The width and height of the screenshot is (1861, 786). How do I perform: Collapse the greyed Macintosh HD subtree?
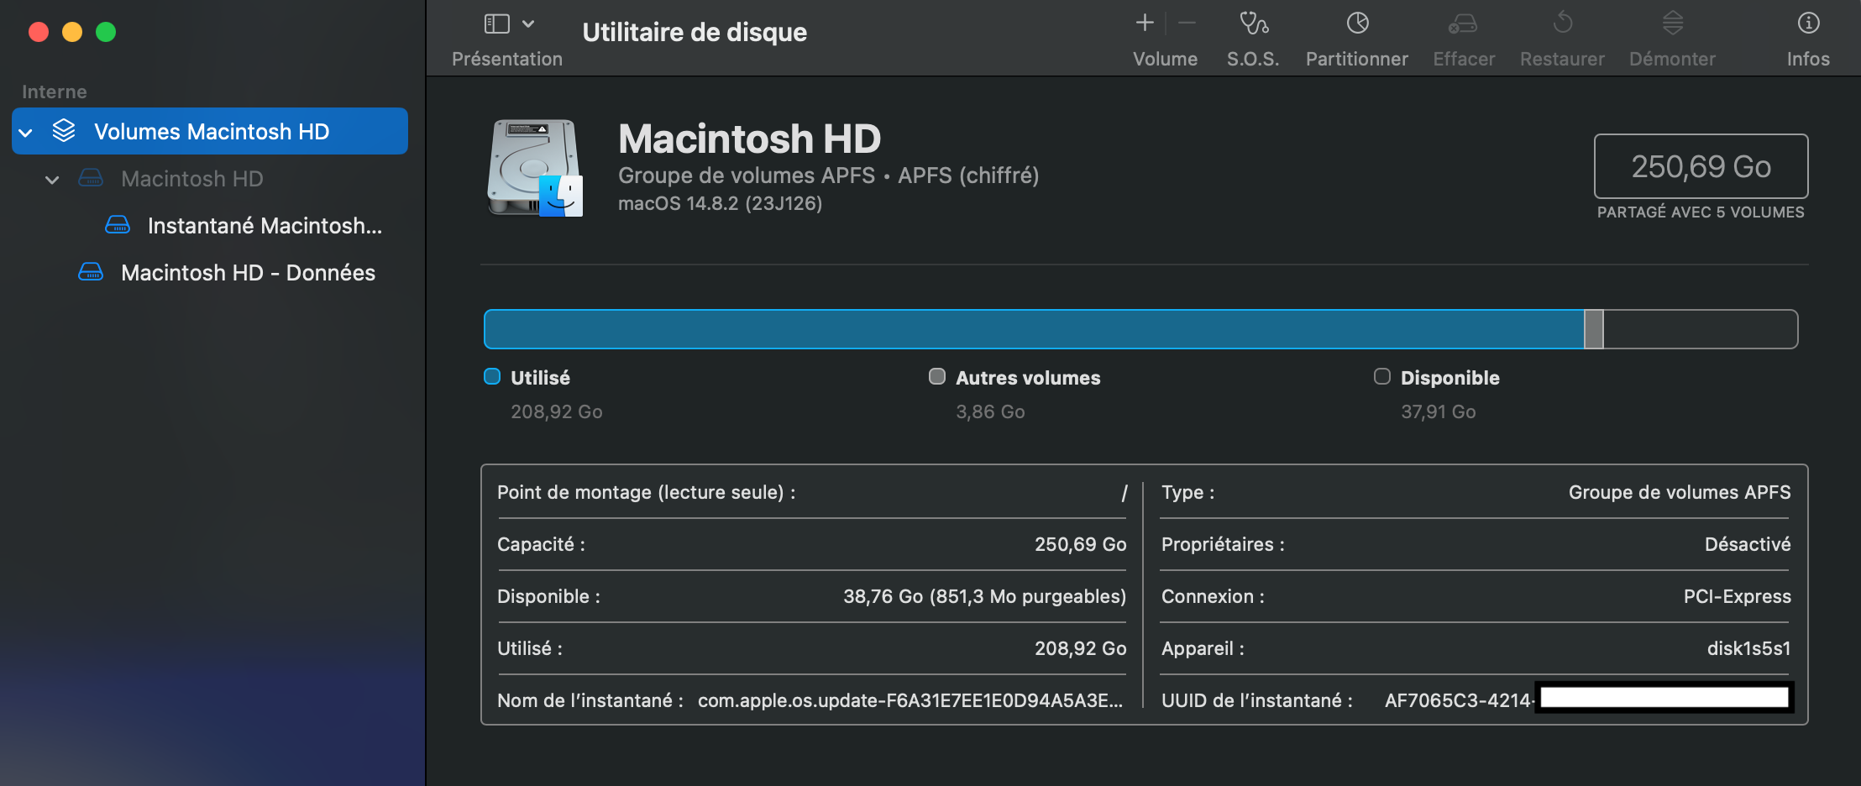(x=52, y=180)
